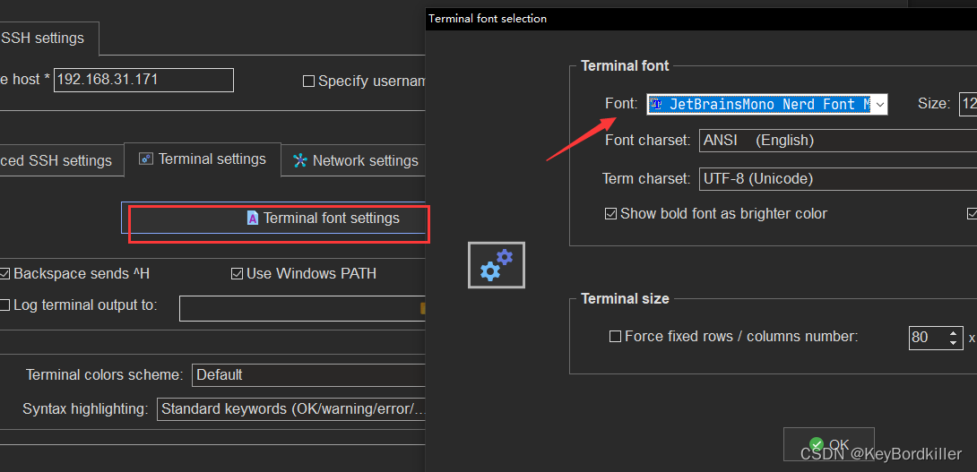Select the Terminal settings tab
The image size is (977, 472).
203,159
